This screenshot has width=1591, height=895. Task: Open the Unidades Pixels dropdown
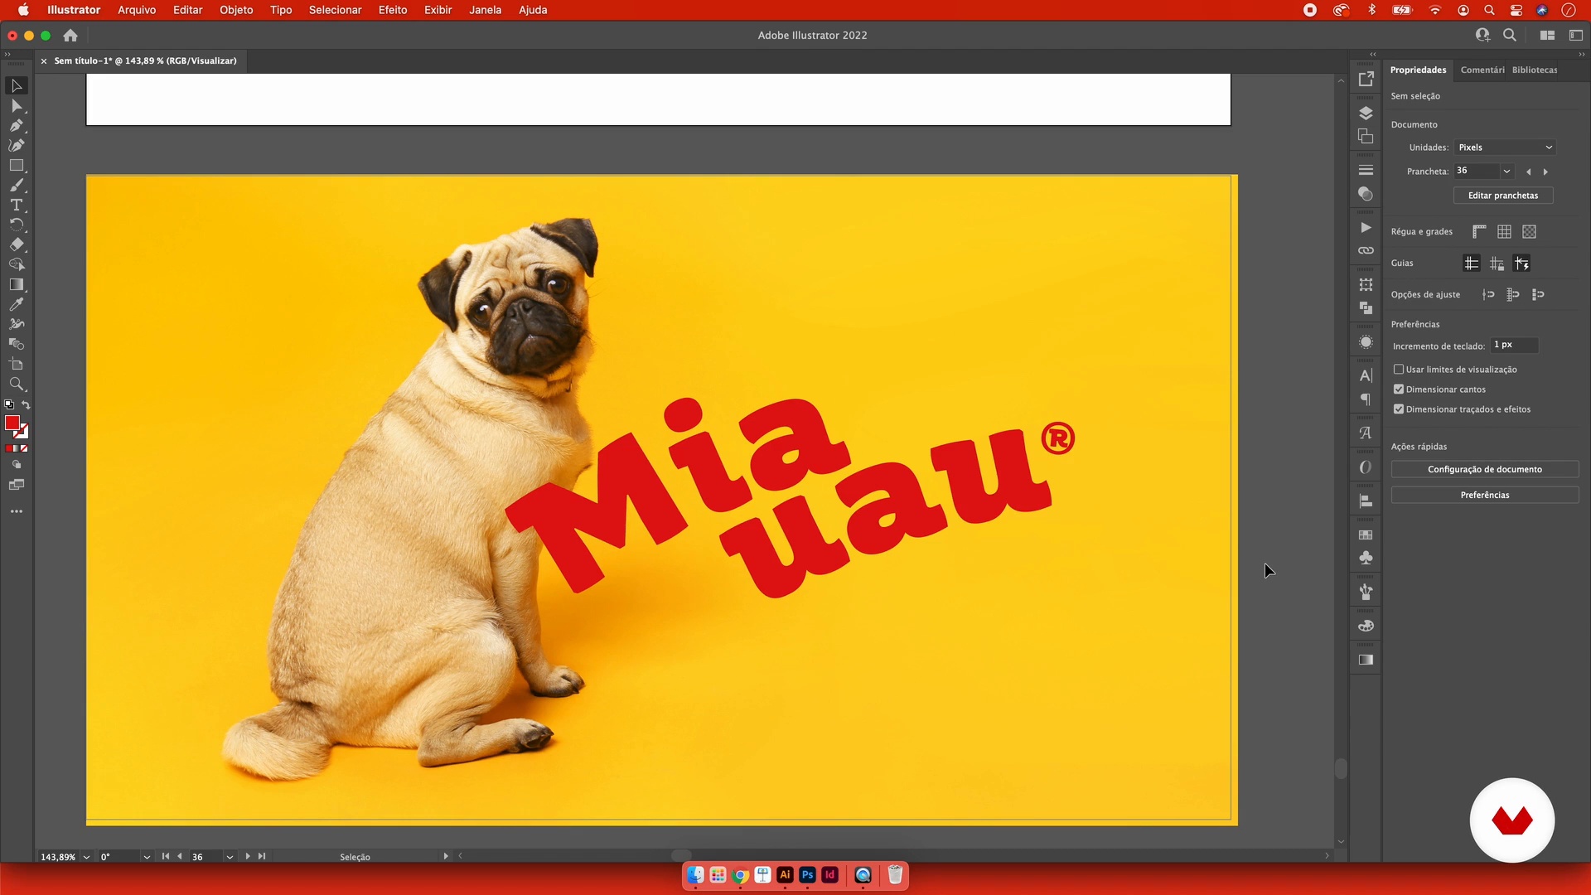1505,148
